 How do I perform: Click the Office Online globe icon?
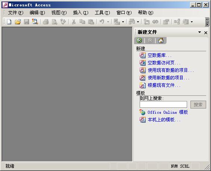(142, 112)
